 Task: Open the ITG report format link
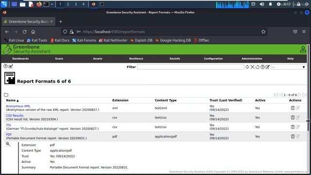(x=9, y=125)
